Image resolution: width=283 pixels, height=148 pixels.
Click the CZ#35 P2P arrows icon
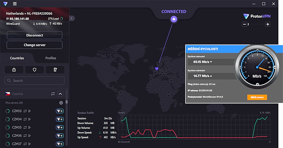point(25,128)
